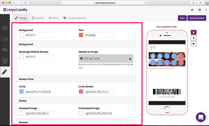Open the live chat support bubble
This screenshot has width=209, height=126.
(x=201, y=117)
